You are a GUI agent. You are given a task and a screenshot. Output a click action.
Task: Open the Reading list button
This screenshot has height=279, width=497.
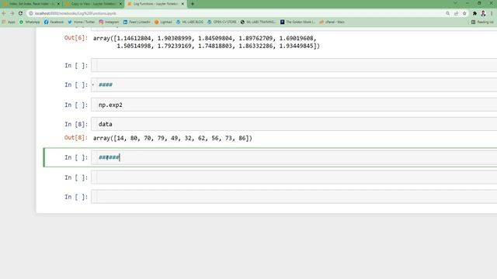[x=482, y=22]
